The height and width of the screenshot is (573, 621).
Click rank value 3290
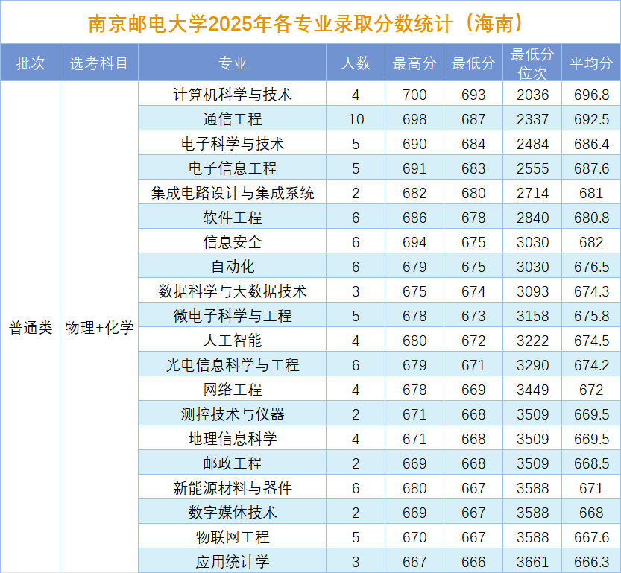(532, 365)
